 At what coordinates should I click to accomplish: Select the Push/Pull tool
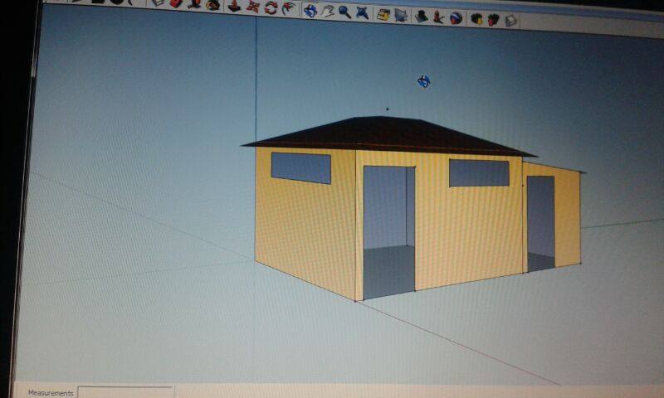[234, 6]
